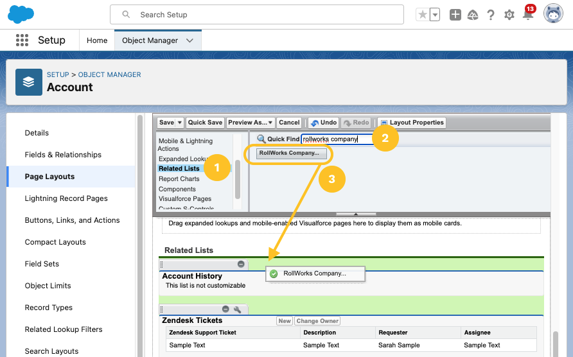Expand the favorites list dropdown arrow
This screenshot has height=357, width=573.
[x=435, y=15]
